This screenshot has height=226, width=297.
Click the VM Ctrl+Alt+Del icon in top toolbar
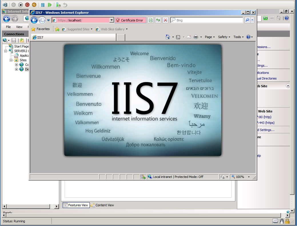pos(5,5)
